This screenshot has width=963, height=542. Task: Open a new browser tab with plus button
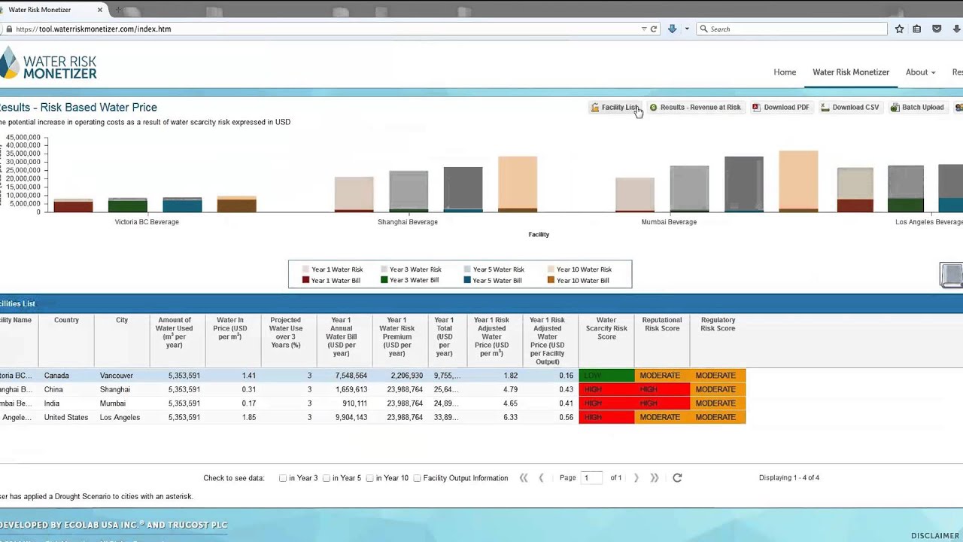point(118,10)
